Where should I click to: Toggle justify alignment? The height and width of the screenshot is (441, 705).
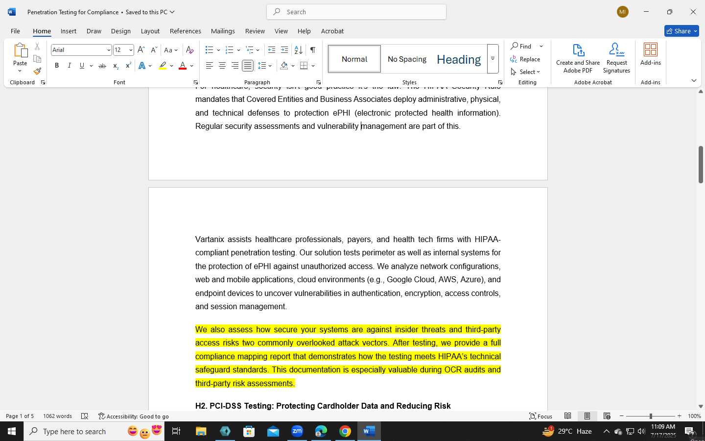pos(248,66)
